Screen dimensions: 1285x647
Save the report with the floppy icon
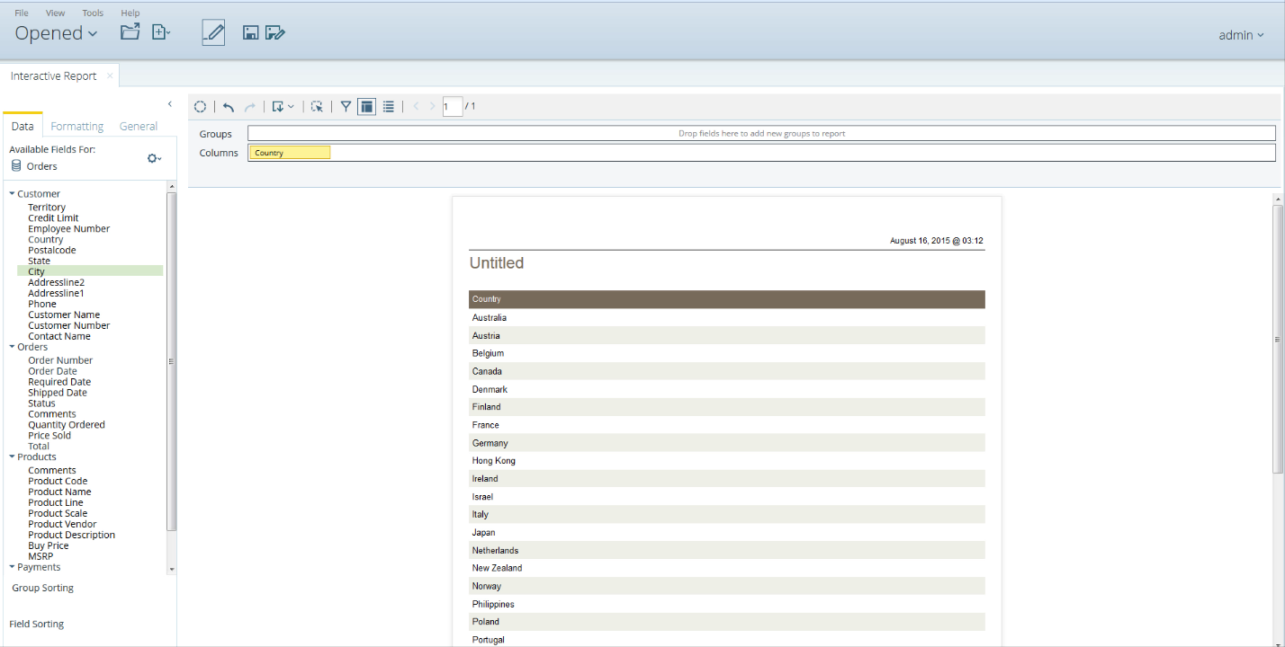coord(251,33)
